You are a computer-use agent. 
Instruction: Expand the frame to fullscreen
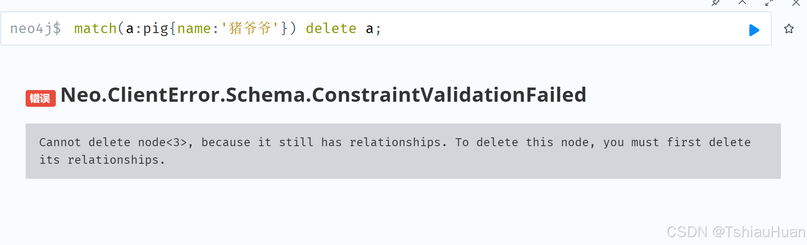[x=769, y=3]
